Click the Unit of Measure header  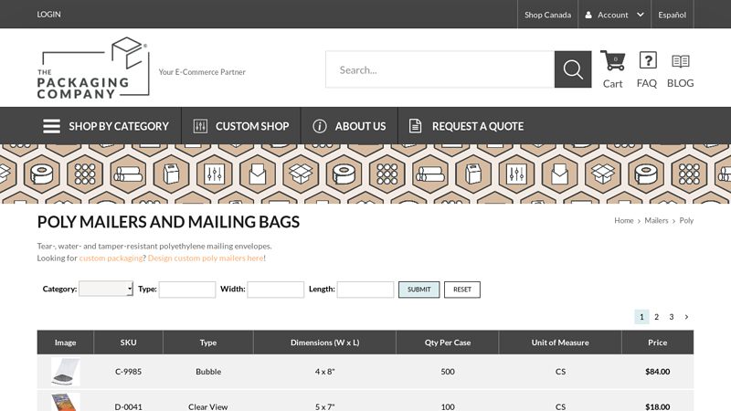tap(560, 342)
